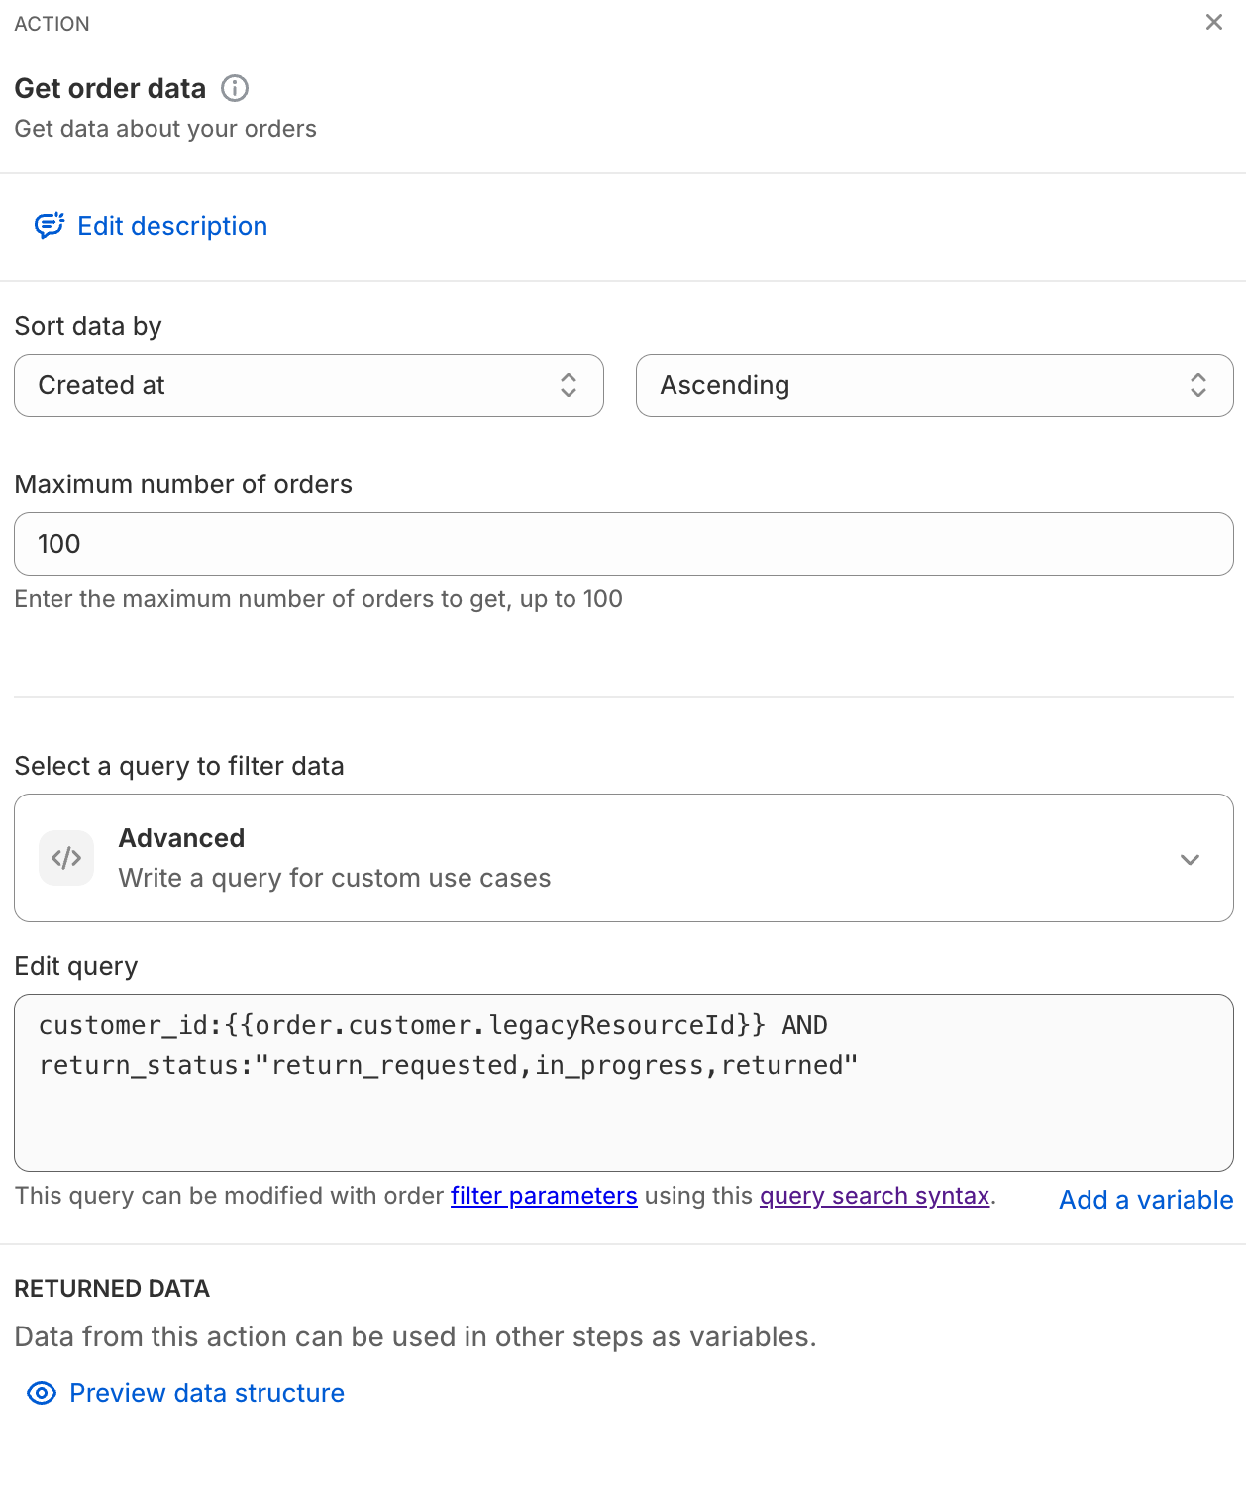Click Add a variable
1246x1486 pixels.
(x=1146, y=1200)
